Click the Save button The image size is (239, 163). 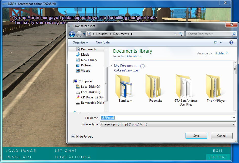pos(196,136)
